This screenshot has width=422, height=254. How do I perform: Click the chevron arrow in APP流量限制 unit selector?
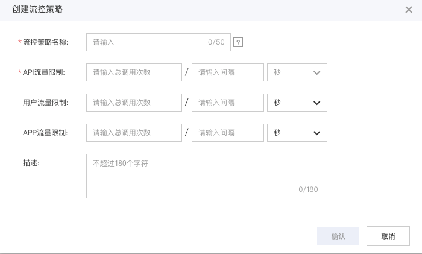point(316,133)
